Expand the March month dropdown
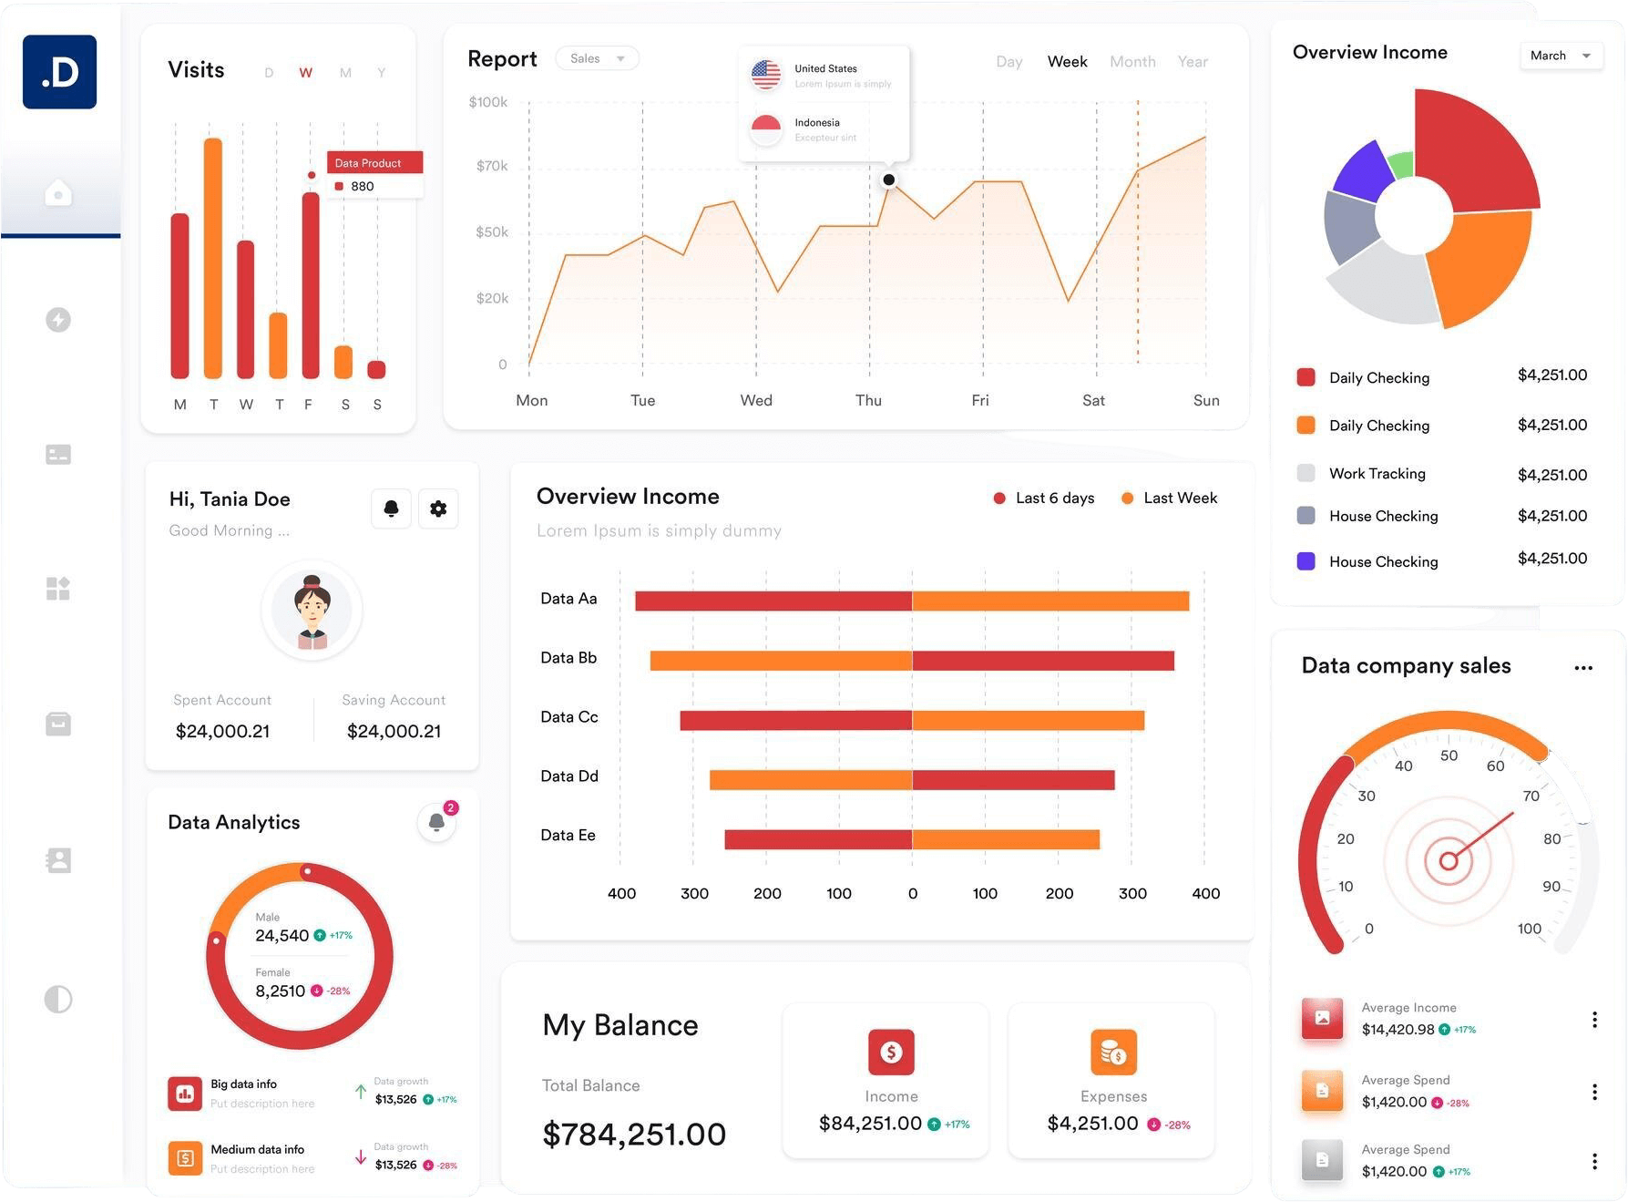Screen dimensions: 1628x1202 tap(1561, 56)
